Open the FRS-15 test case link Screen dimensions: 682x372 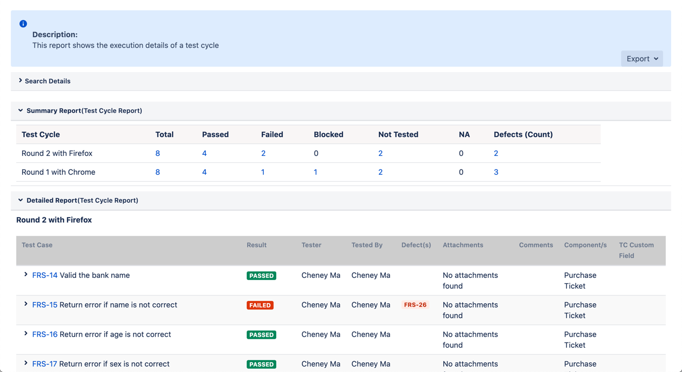click(x=45, y=305)
